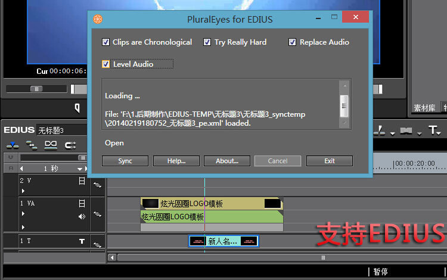Click the set in-point marker icon
The width and height of the screenshot is (447, 280).
click(77, 108)
